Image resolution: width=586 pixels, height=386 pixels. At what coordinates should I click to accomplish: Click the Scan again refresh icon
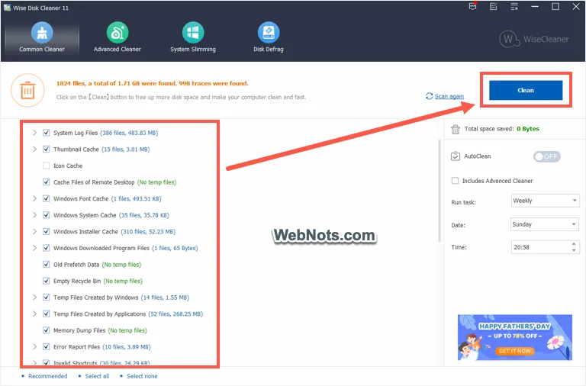[x=429, y=96]
